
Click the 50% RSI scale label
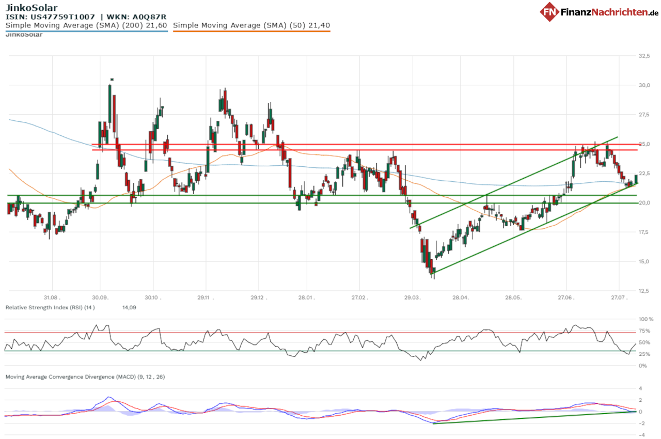tap(646, 342)
